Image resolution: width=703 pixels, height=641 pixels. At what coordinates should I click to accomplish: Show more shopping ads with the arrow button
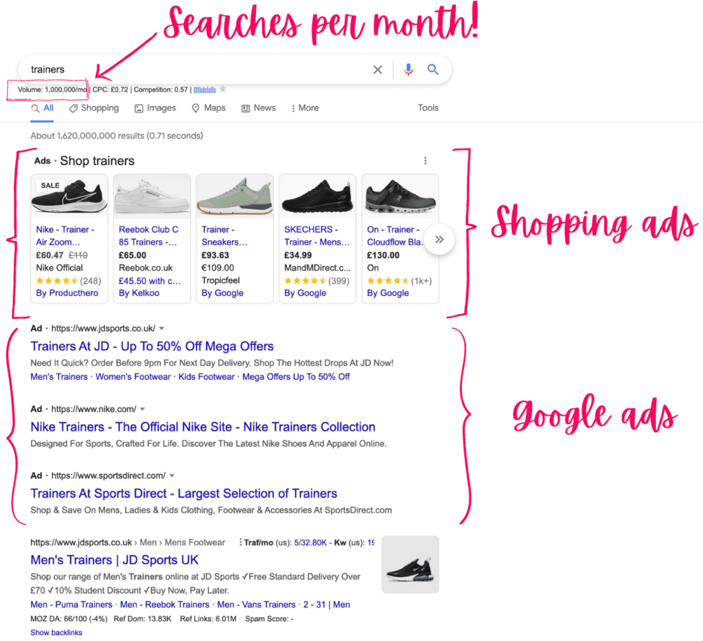pos(439,239)
